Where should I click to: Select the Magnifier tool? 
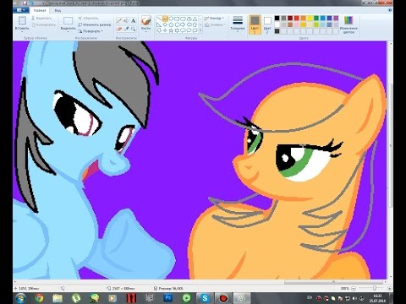click(133, 29)
